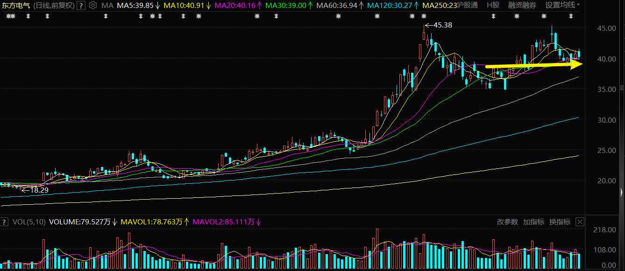Image resolution: width=625 pixels, height=271 pixels.
Task: Click the info marker above the 45.38 high
Action: coord(423,16)
